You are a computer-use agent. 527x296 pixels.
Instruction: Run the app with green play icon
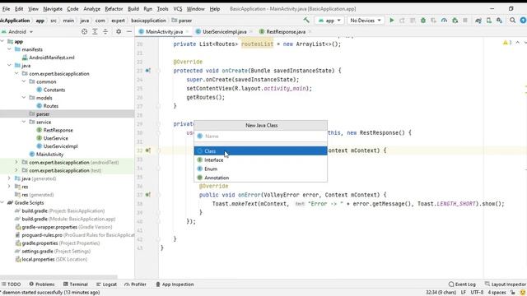click(x=392, y=21)
